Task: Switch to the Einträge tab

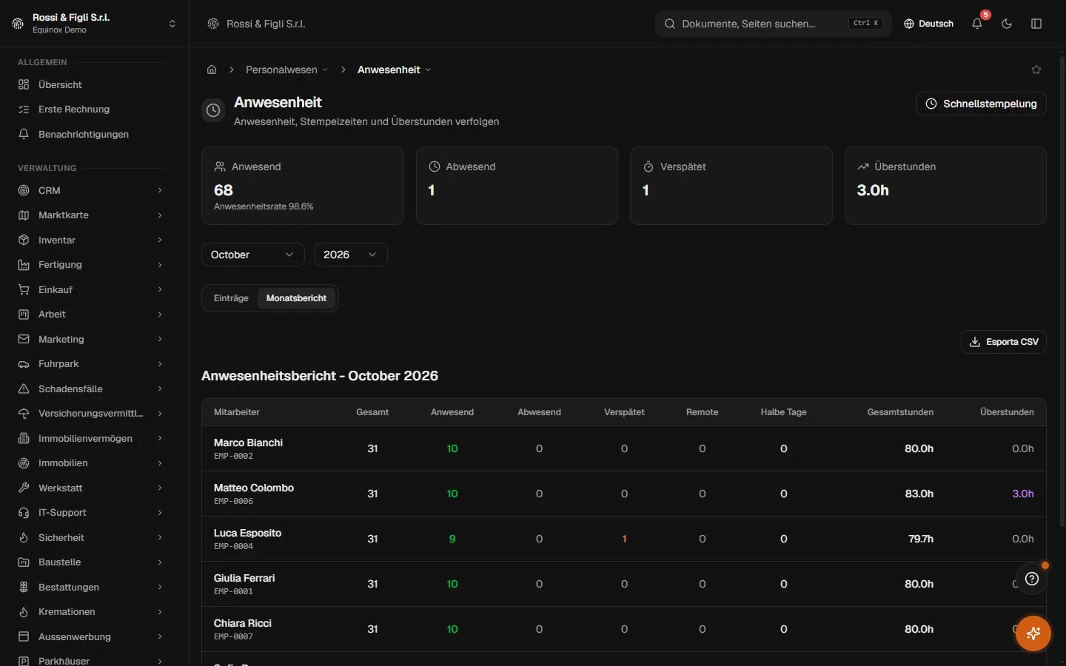Action: [231, 298]
